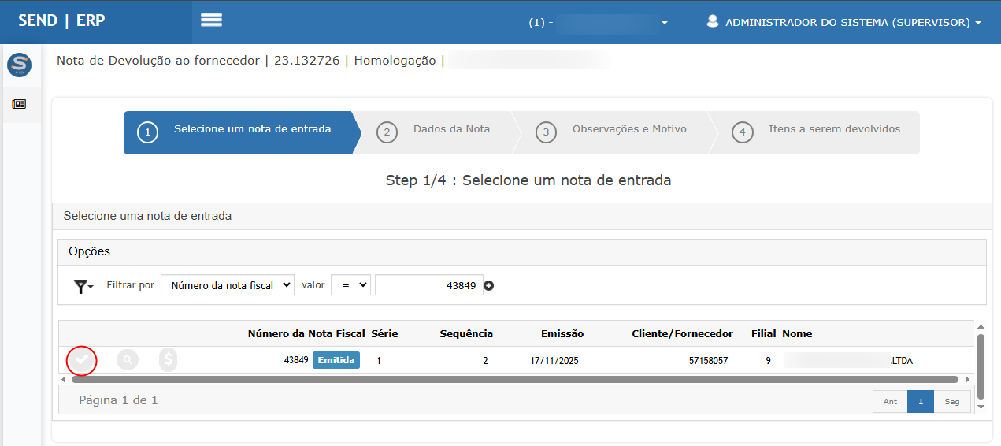Screen dimensions: 1001x446
Task: Go to step 3 Observações e Motivo
Action: tap(614, 132)
